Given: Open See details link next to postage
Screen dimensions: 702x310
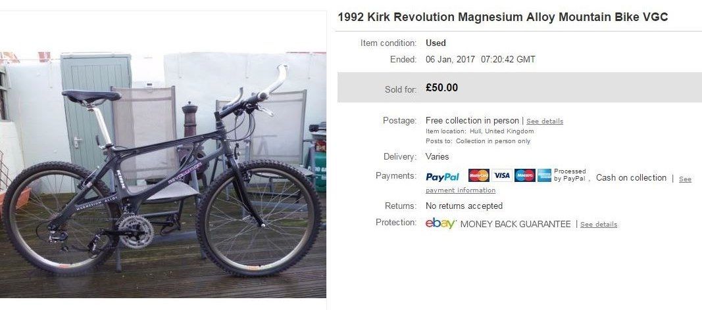Looking at the screenshot, I should pos(545,122).
